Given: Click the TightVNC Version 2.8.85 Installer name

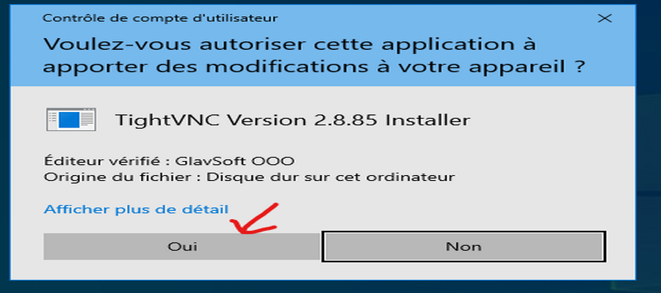Looking at the screenshot, I should click(292, 120).
